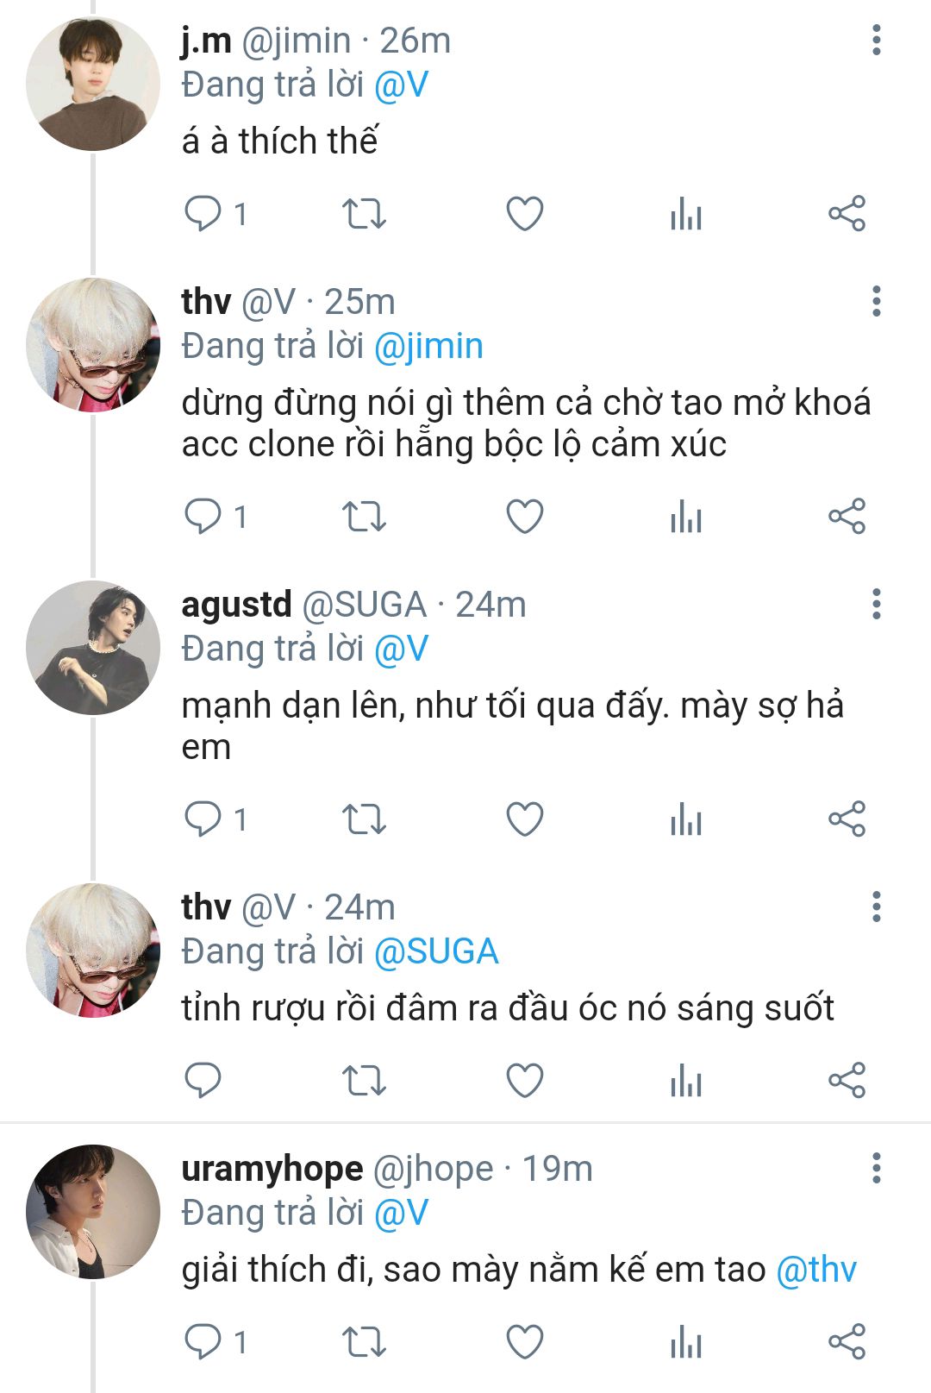Like uramyhope's tweet

tap(524, 1342)
